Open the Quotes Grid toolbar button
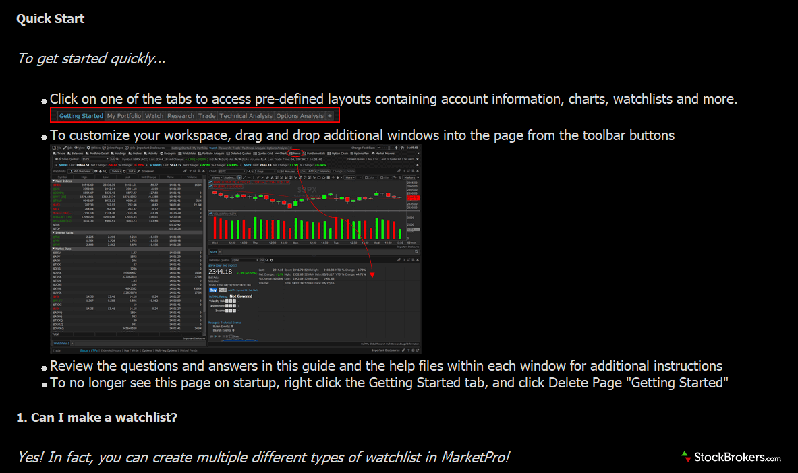The width and height of the screenshot is (798, 473). pyautogui.click(x=264, y=153)
